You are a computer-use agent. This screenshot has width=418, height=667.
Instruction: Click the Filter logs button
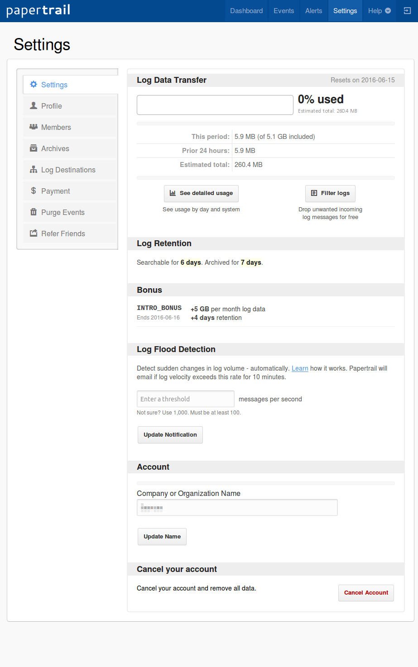(330, 193)
